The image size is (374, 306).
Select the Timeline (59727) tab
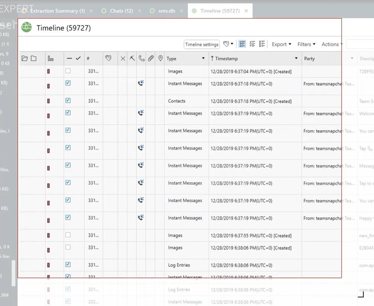(220, 11)
